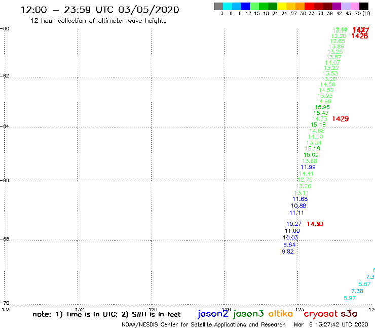Click the 70 (ft) color scale label

(x=362, y=13)
